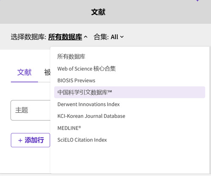Click the + 添加行 button

point(30,140)
